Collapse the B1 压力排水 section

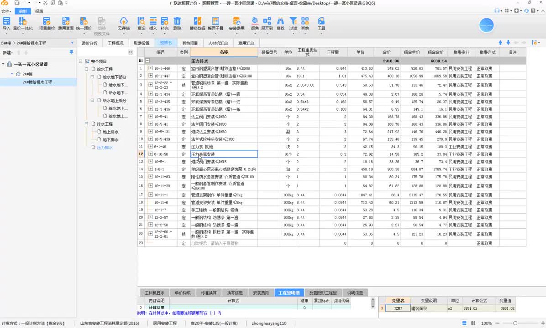(x=147, y=61)
